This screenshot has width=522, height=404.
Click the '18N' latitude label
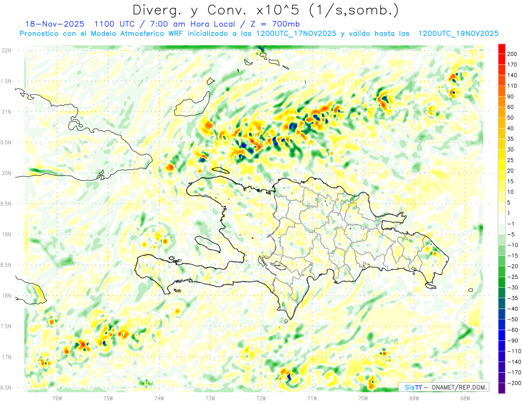(6, 296)
